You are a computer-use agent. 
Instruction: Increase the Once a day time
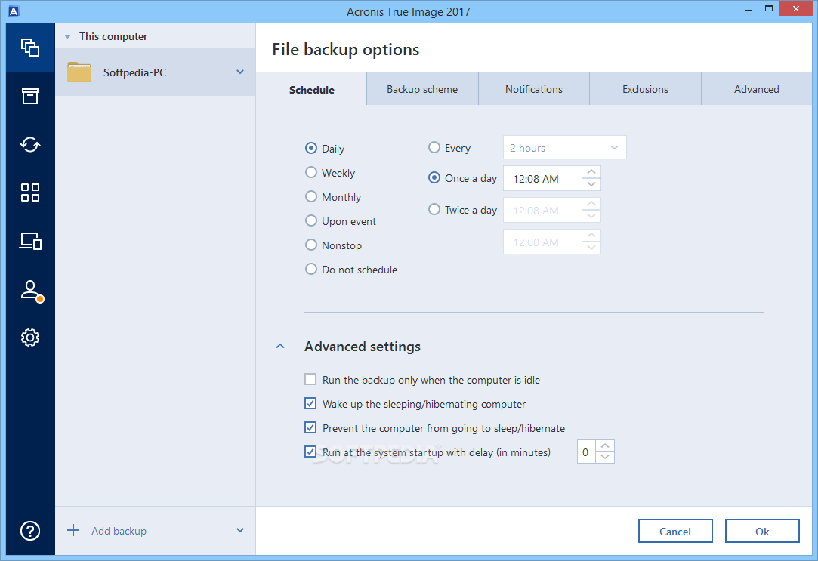click(x=591, y=172)
